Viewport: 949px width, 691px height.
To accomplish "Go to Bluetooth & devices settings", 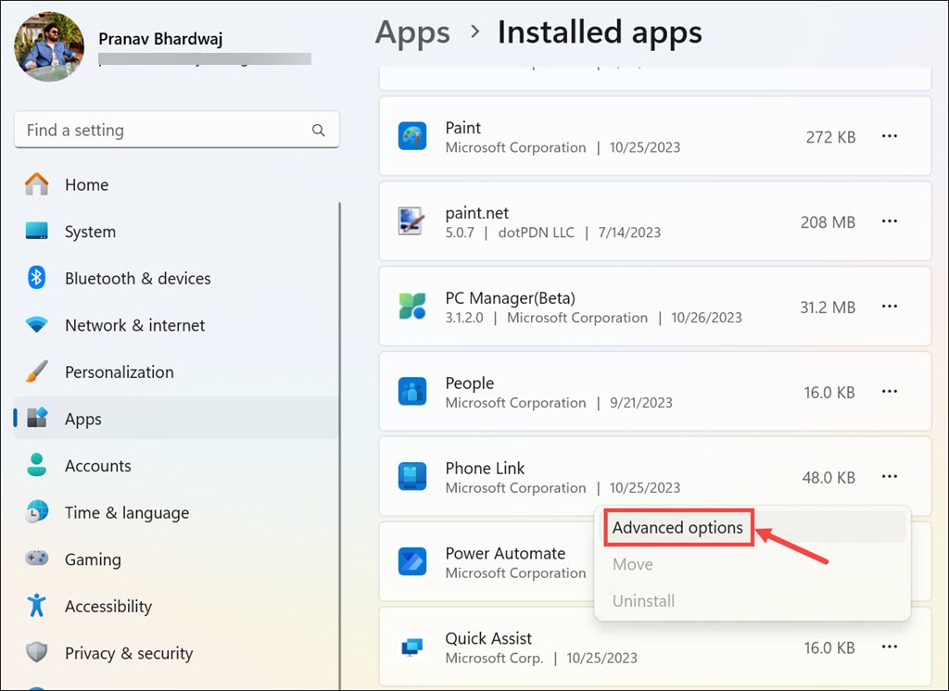I will click(x=137, y=279).
